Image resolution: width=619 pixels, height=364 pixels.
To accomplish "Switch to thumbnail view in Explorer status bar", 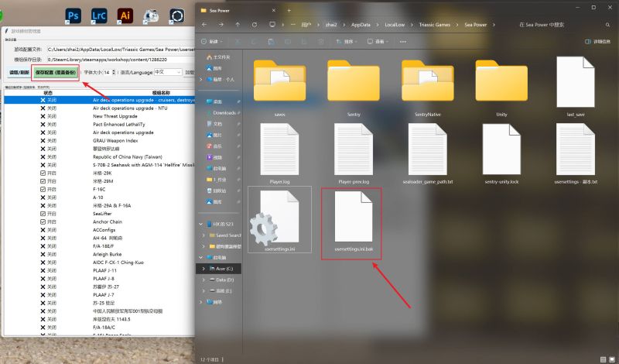I will coord(611,359).
